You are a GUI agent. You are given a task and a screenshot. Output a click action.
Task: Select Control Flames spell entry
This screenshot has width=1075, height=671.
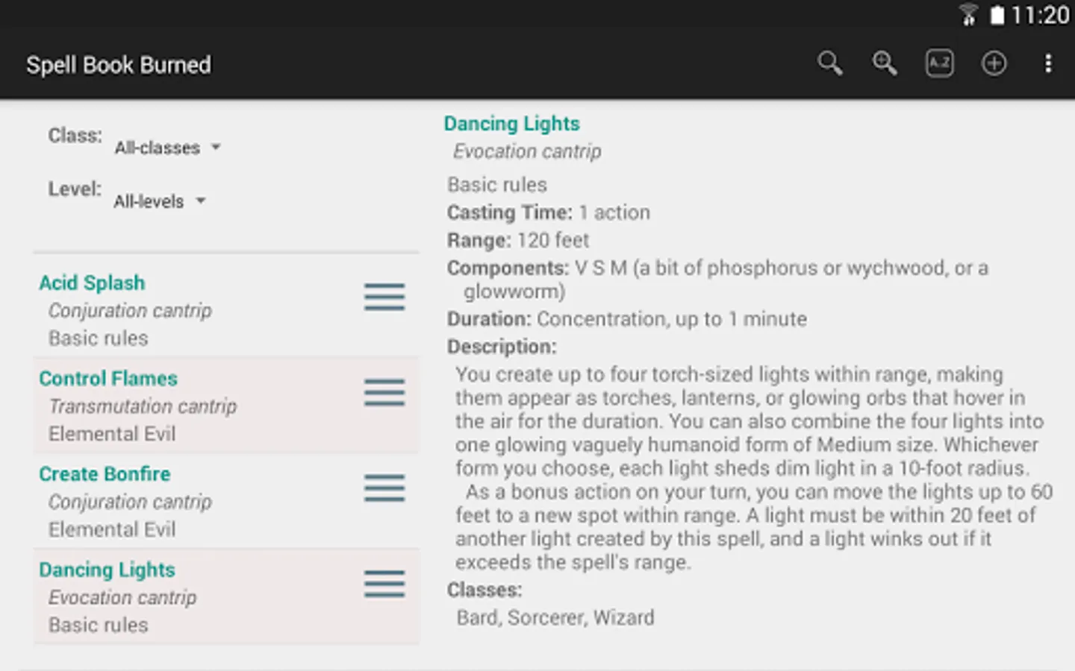tap(108, 379)
